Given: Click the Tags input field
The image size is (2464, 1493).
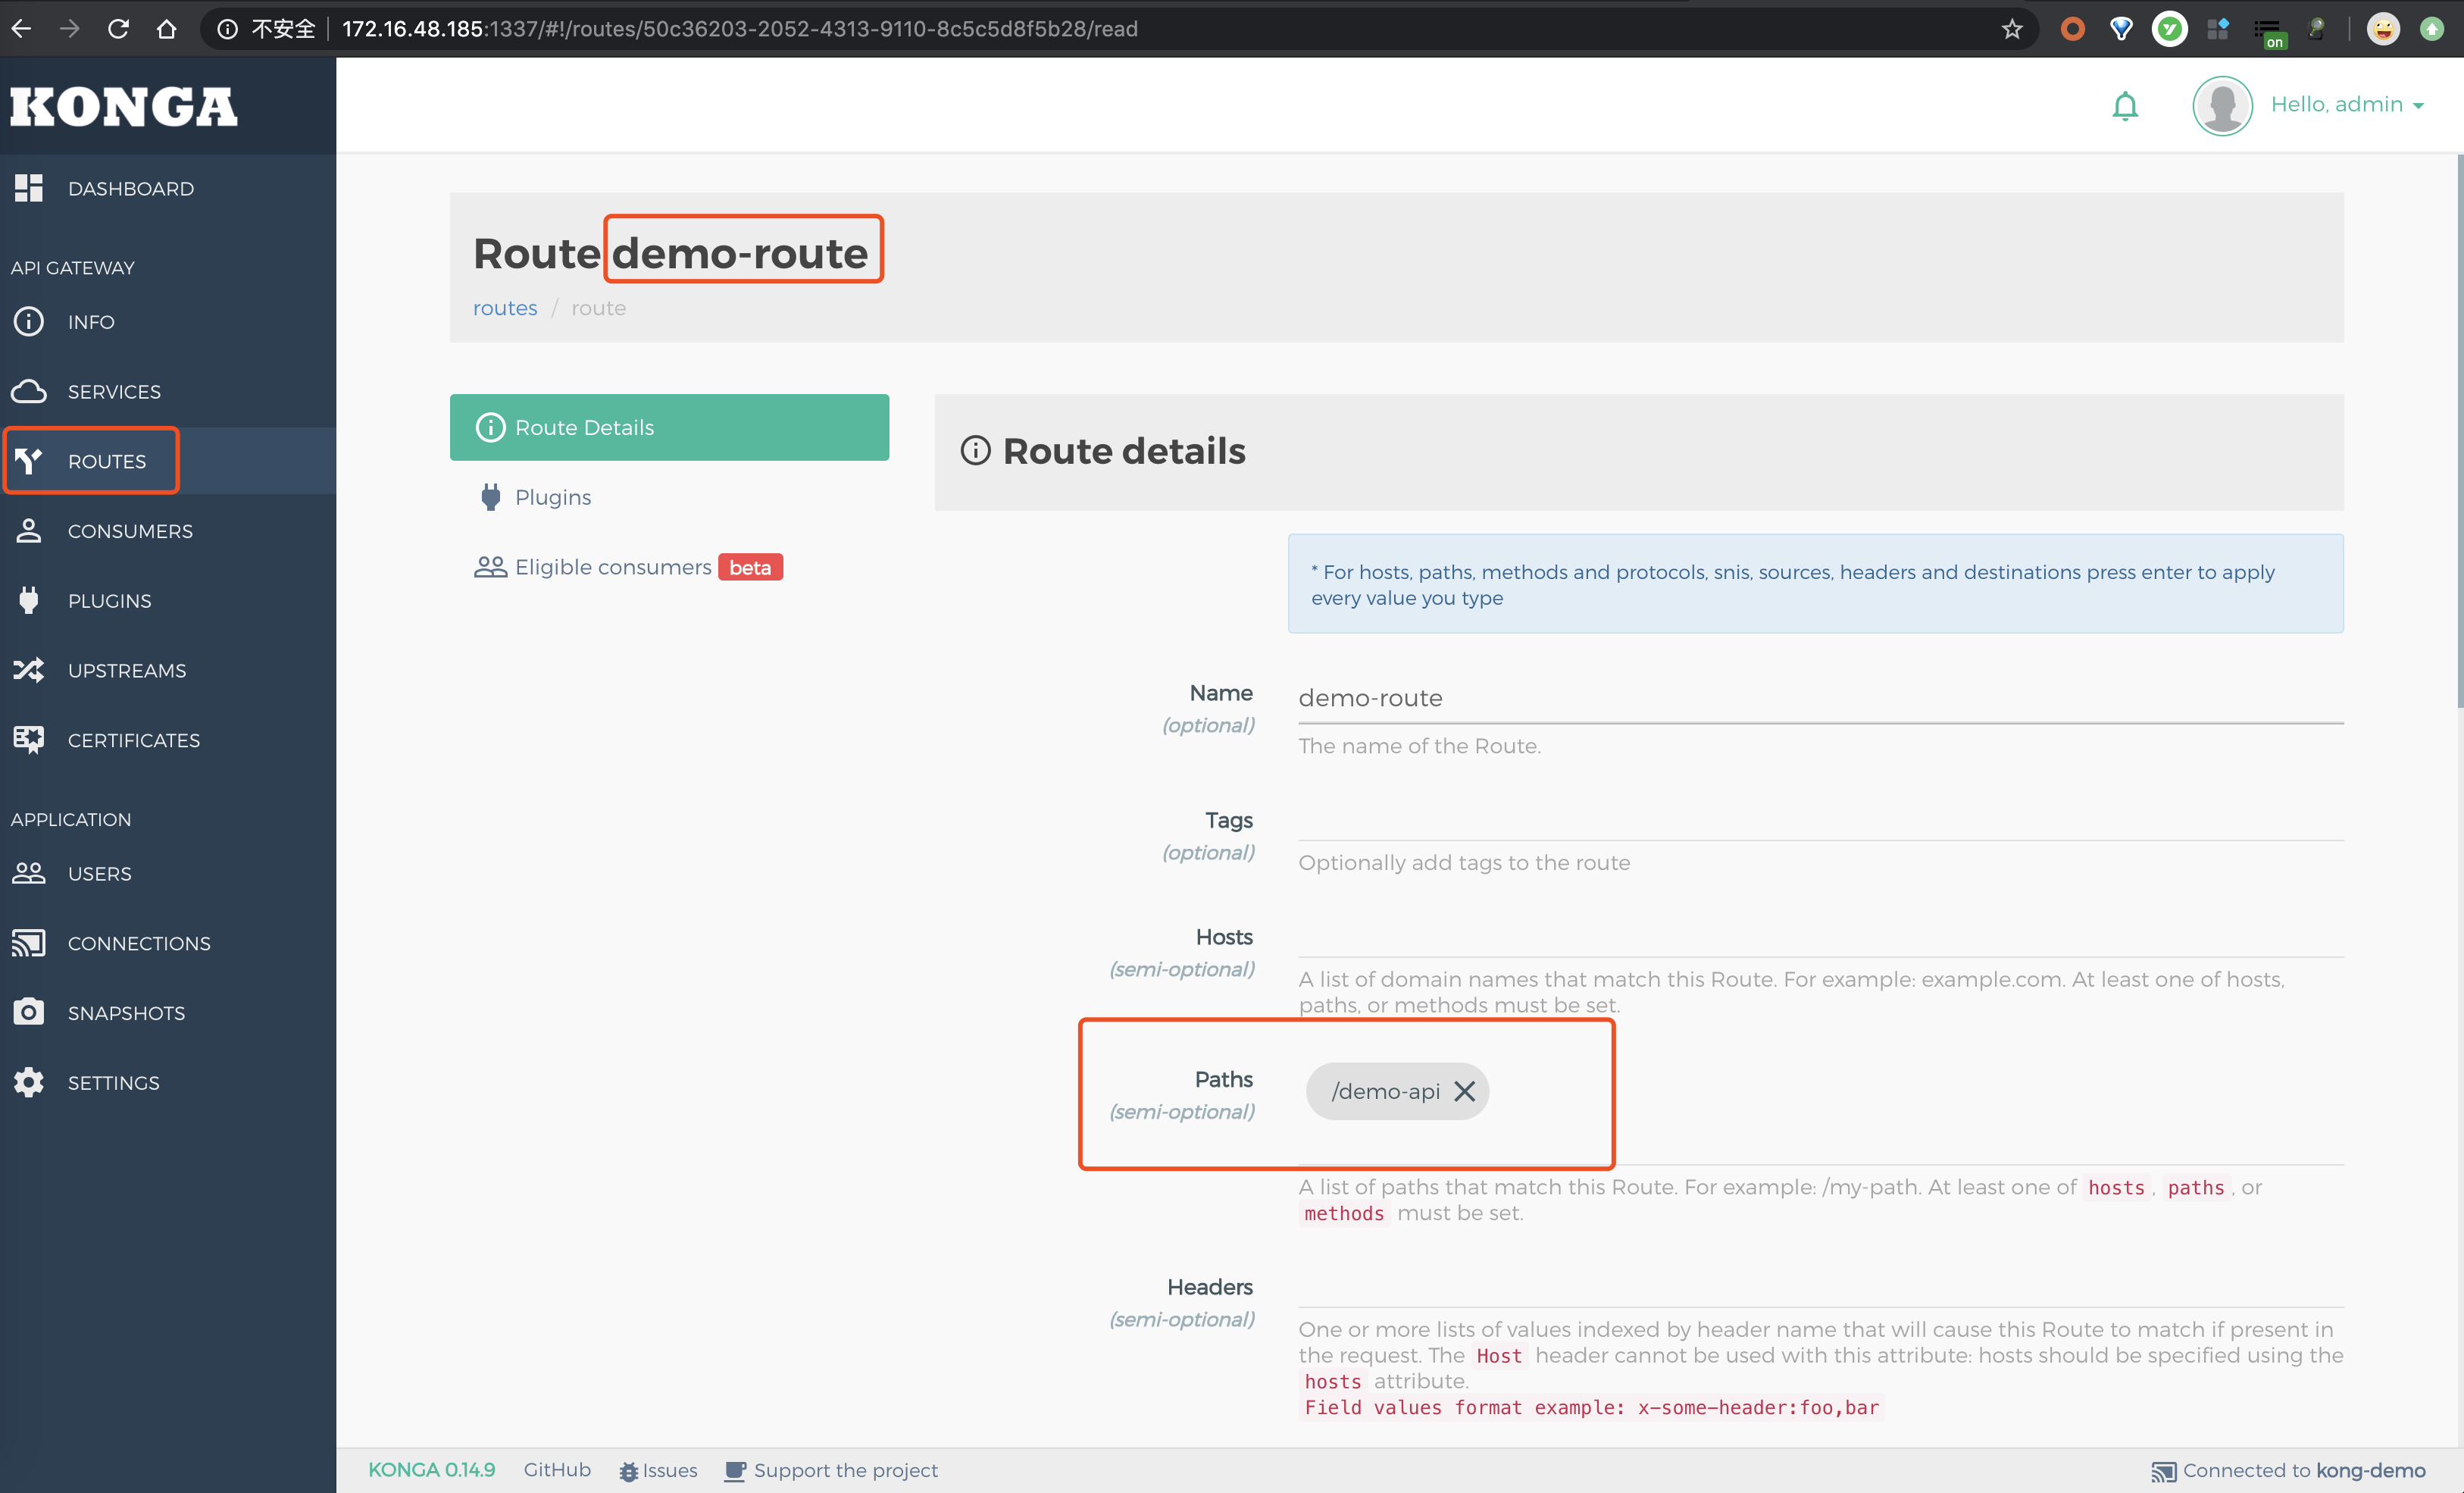Looking at the screenshot, I should [x=1820, y=820].
